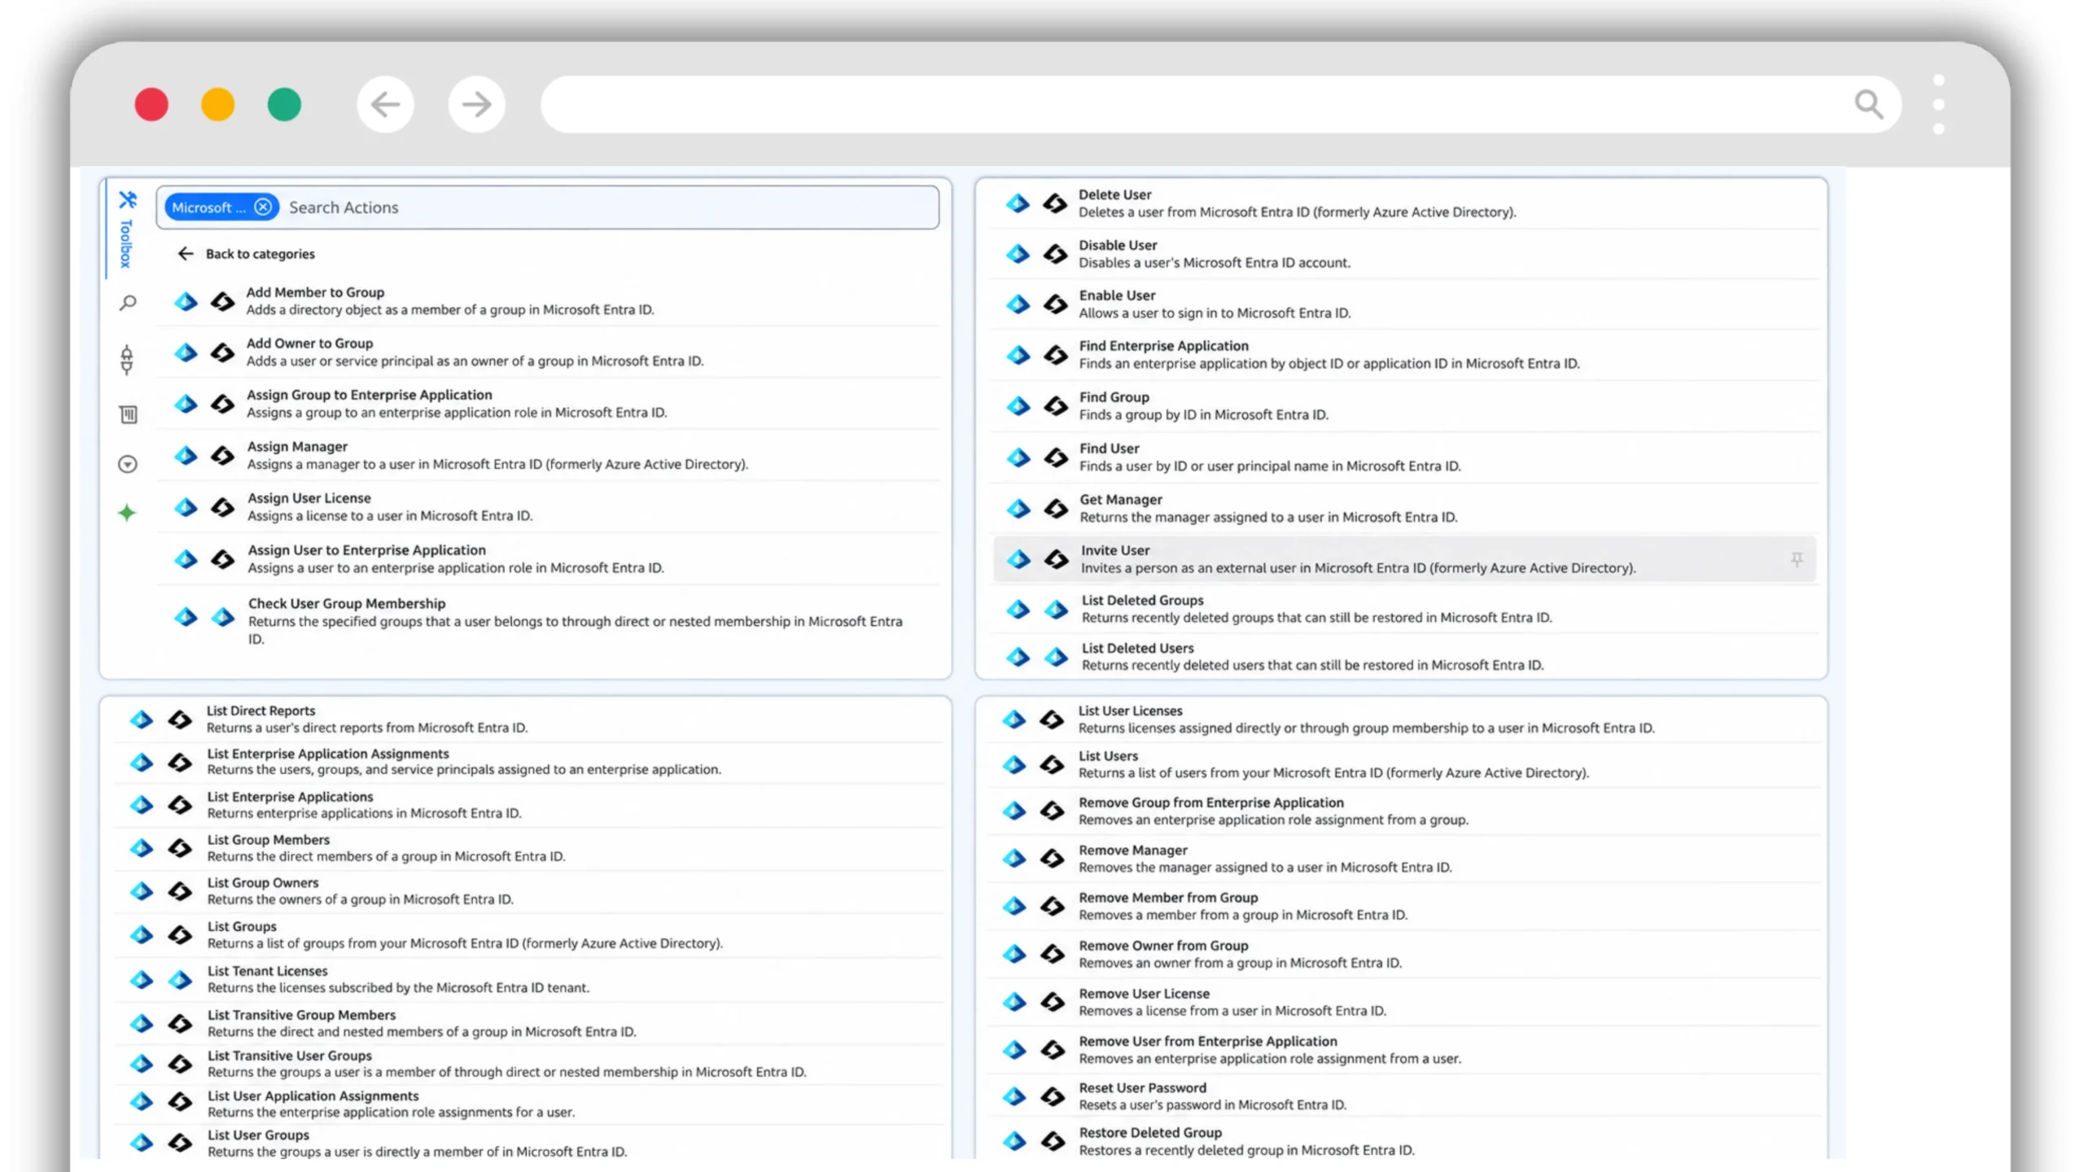2084x1172 pixels.
Task: Choose the Remove Manager action
Action: (x=1404, y=859)
